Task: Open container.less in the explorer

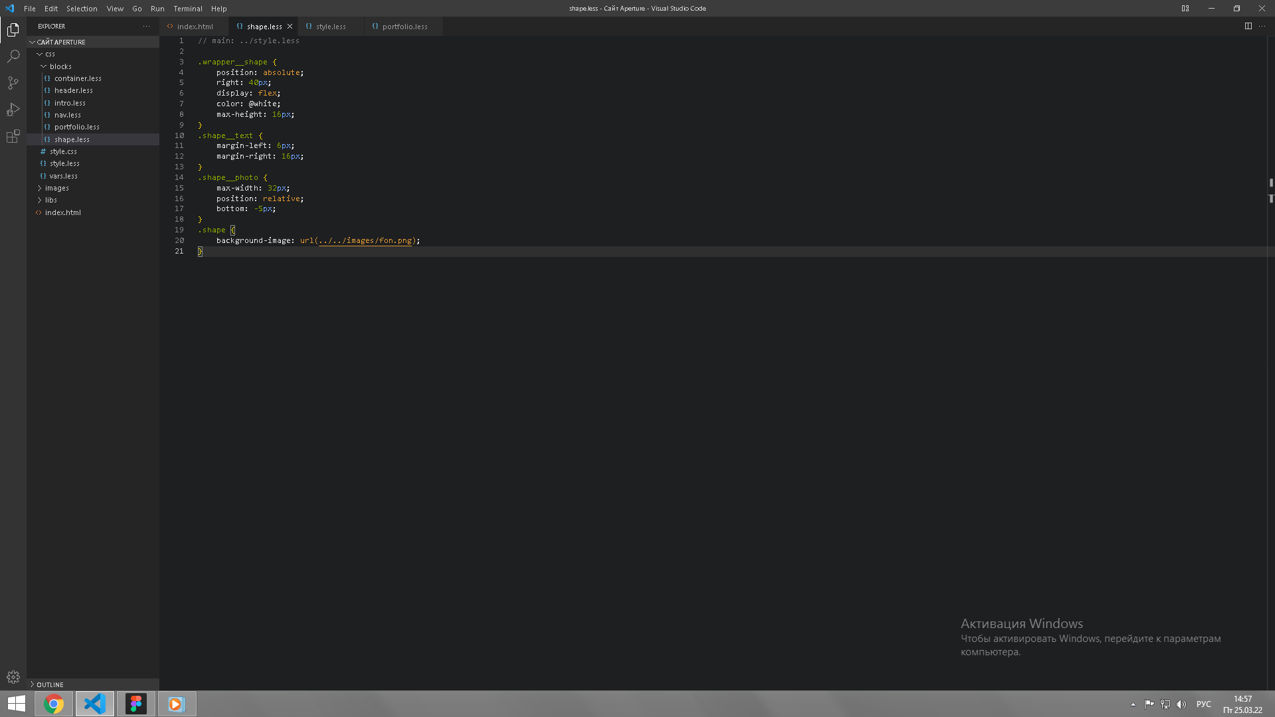Action: coord(93,78)
